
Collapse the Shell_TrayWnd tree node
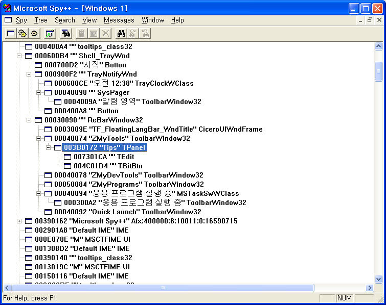19,56
